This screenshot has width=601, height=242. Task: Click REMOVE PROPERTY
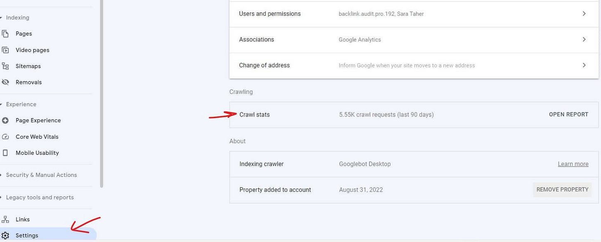point(562,189)
